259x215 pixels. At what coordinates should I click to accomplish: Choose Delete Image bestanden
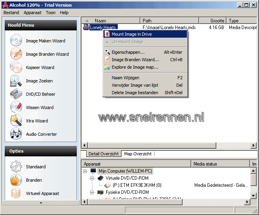[145, 93]
